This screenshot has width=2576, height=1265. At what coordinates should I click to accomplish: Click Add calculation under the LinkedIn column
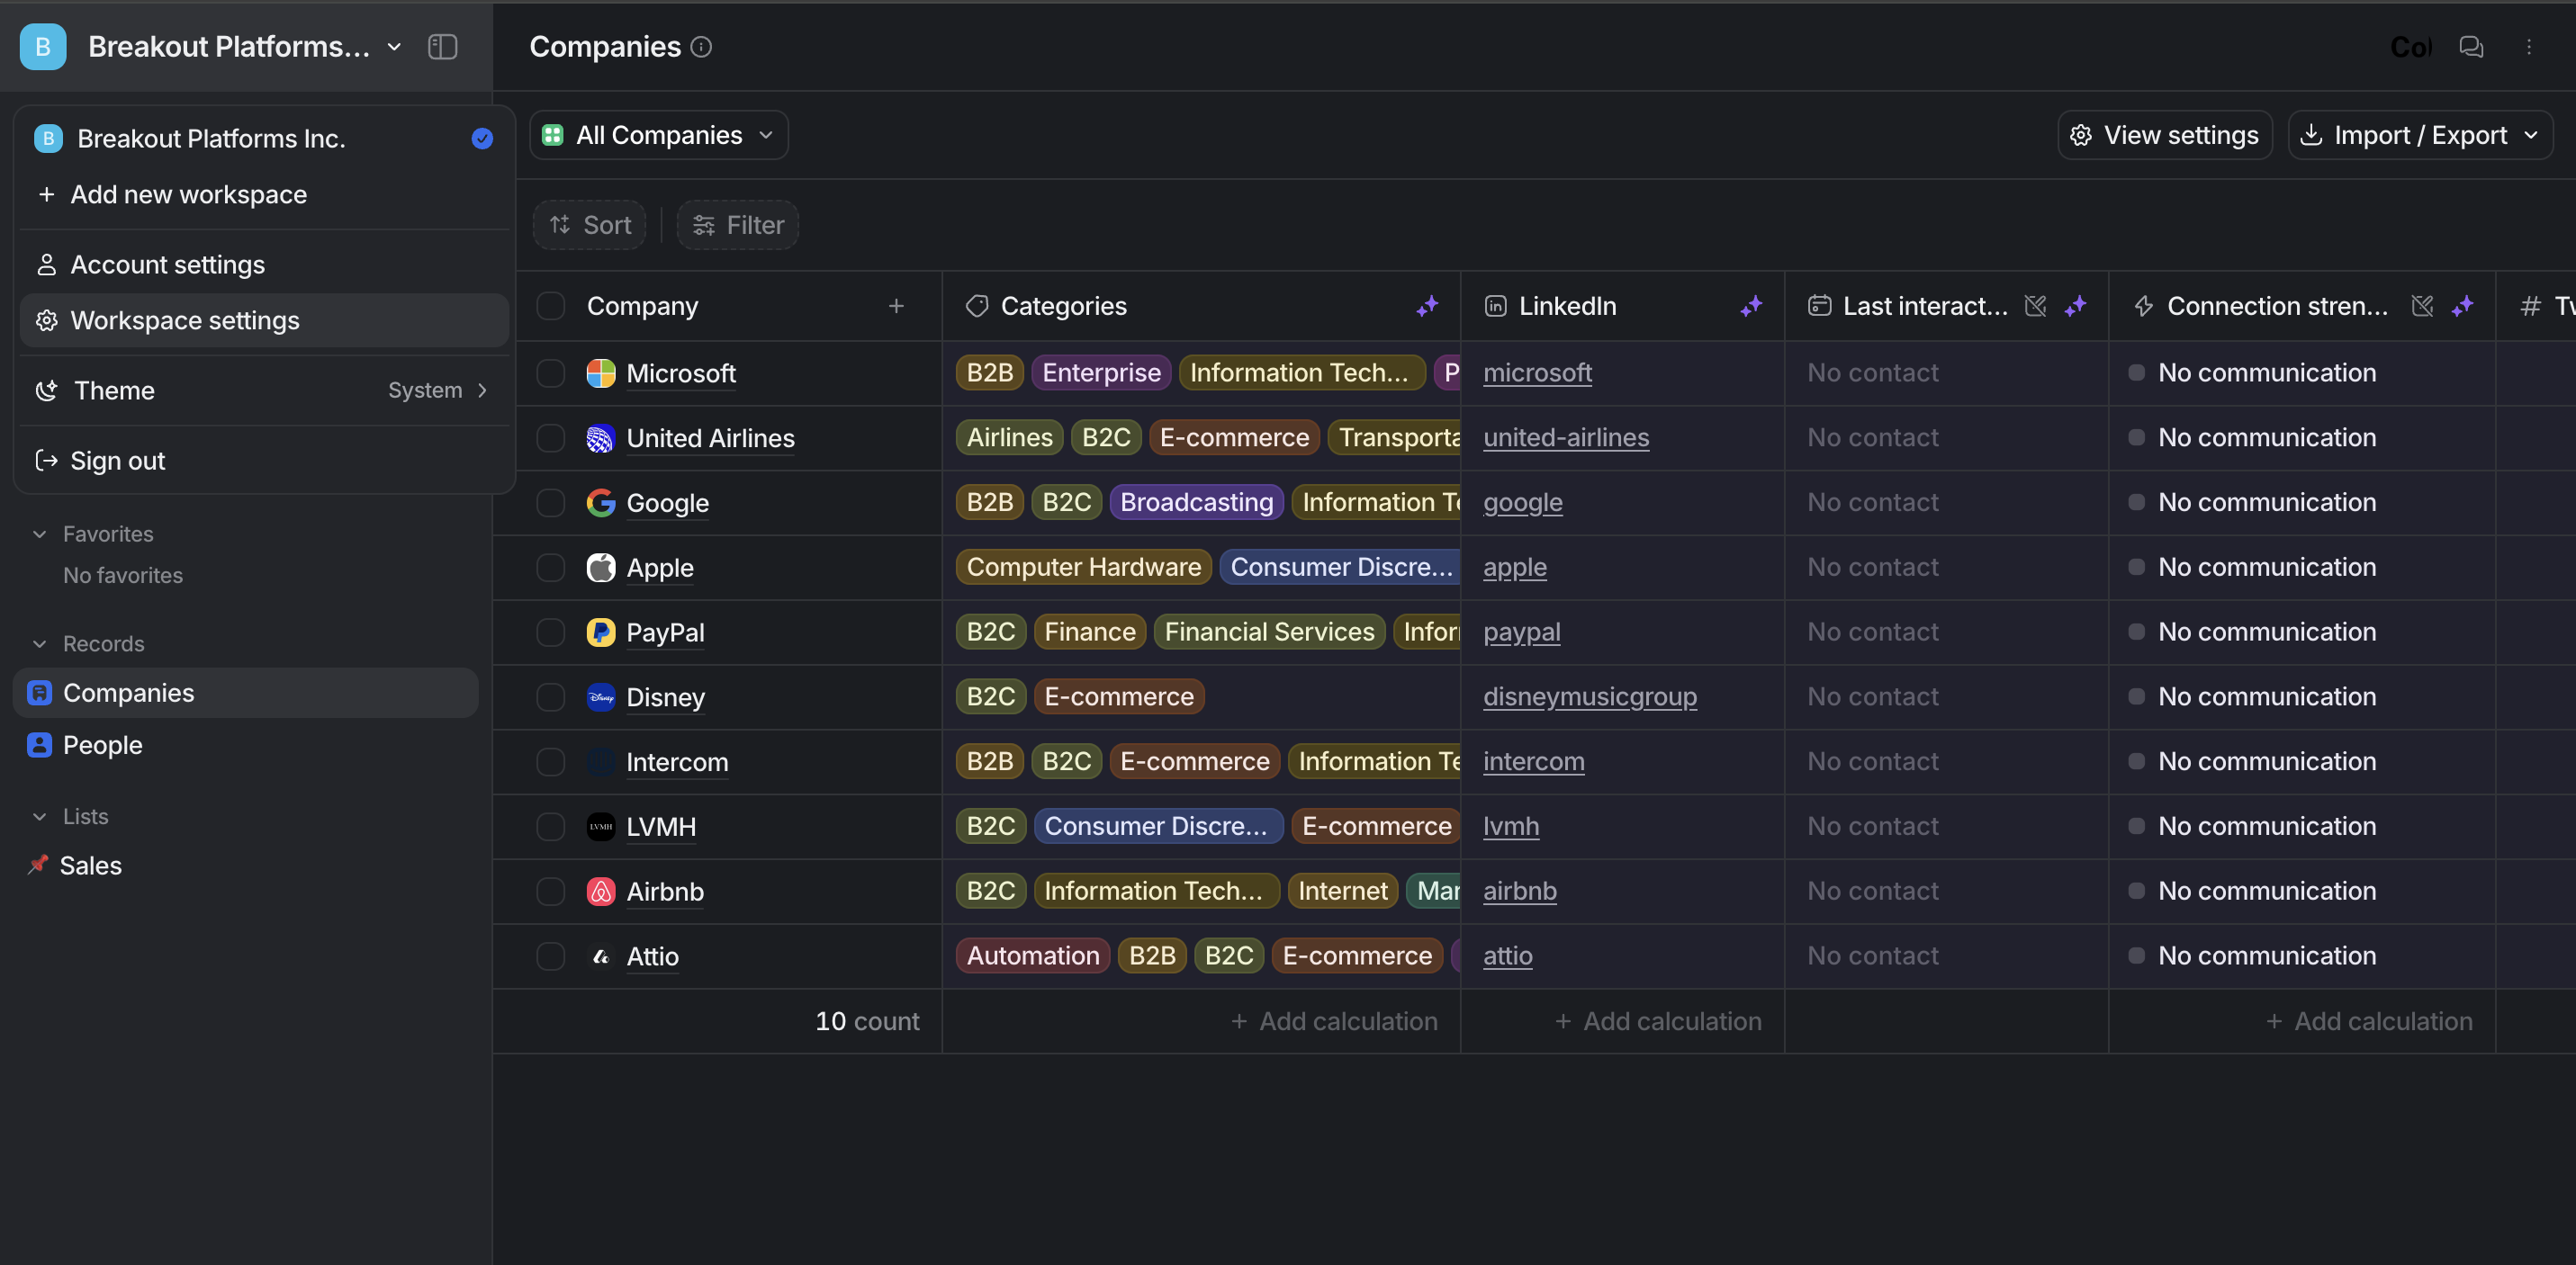[1658, 1020]
